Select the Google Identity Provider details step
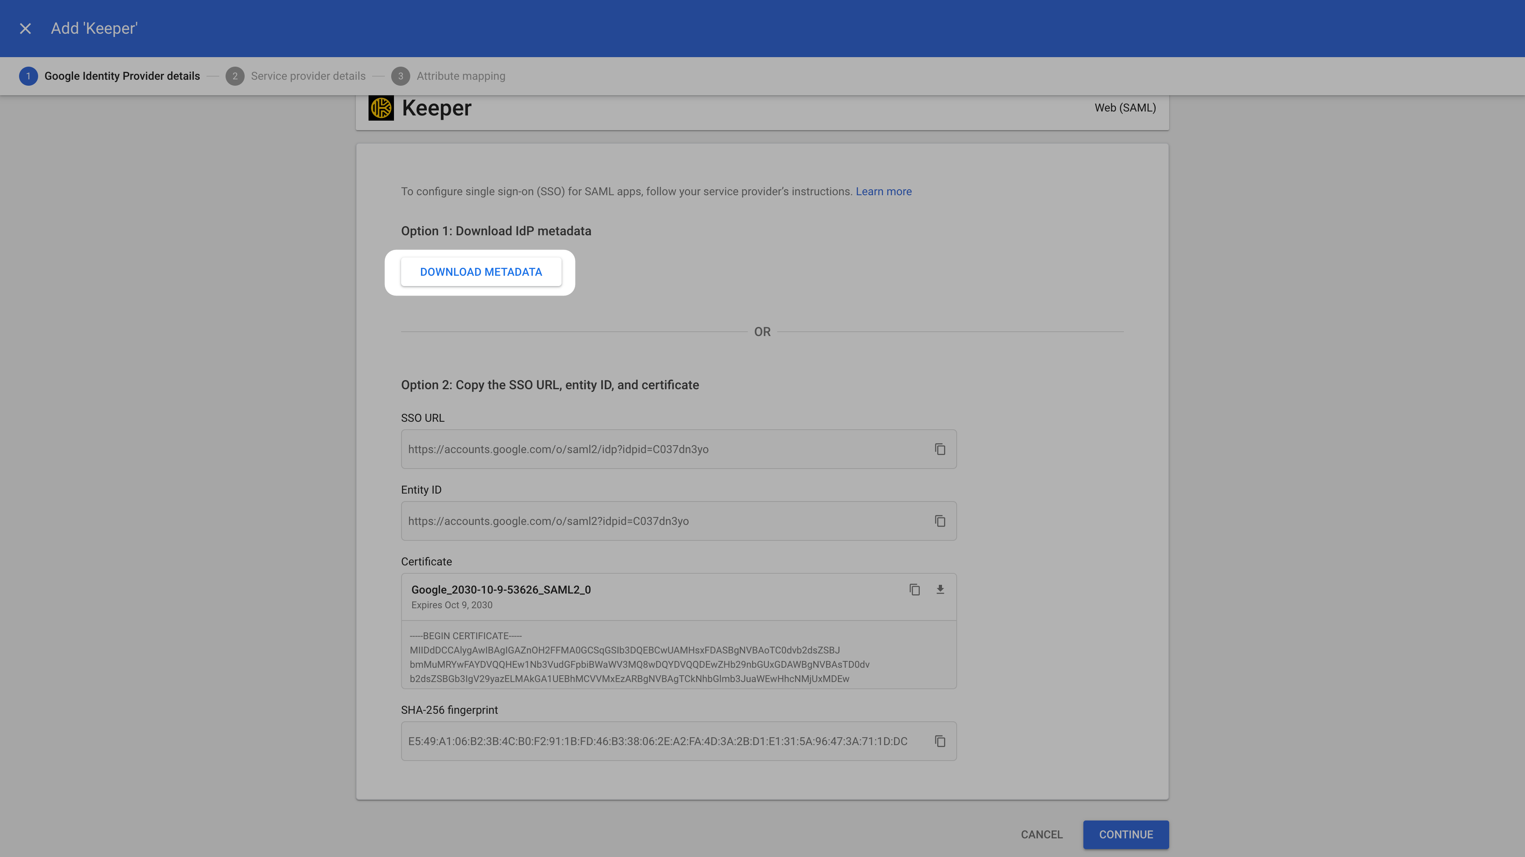This screenshot has width=1525, height=857. coord(122,76)
